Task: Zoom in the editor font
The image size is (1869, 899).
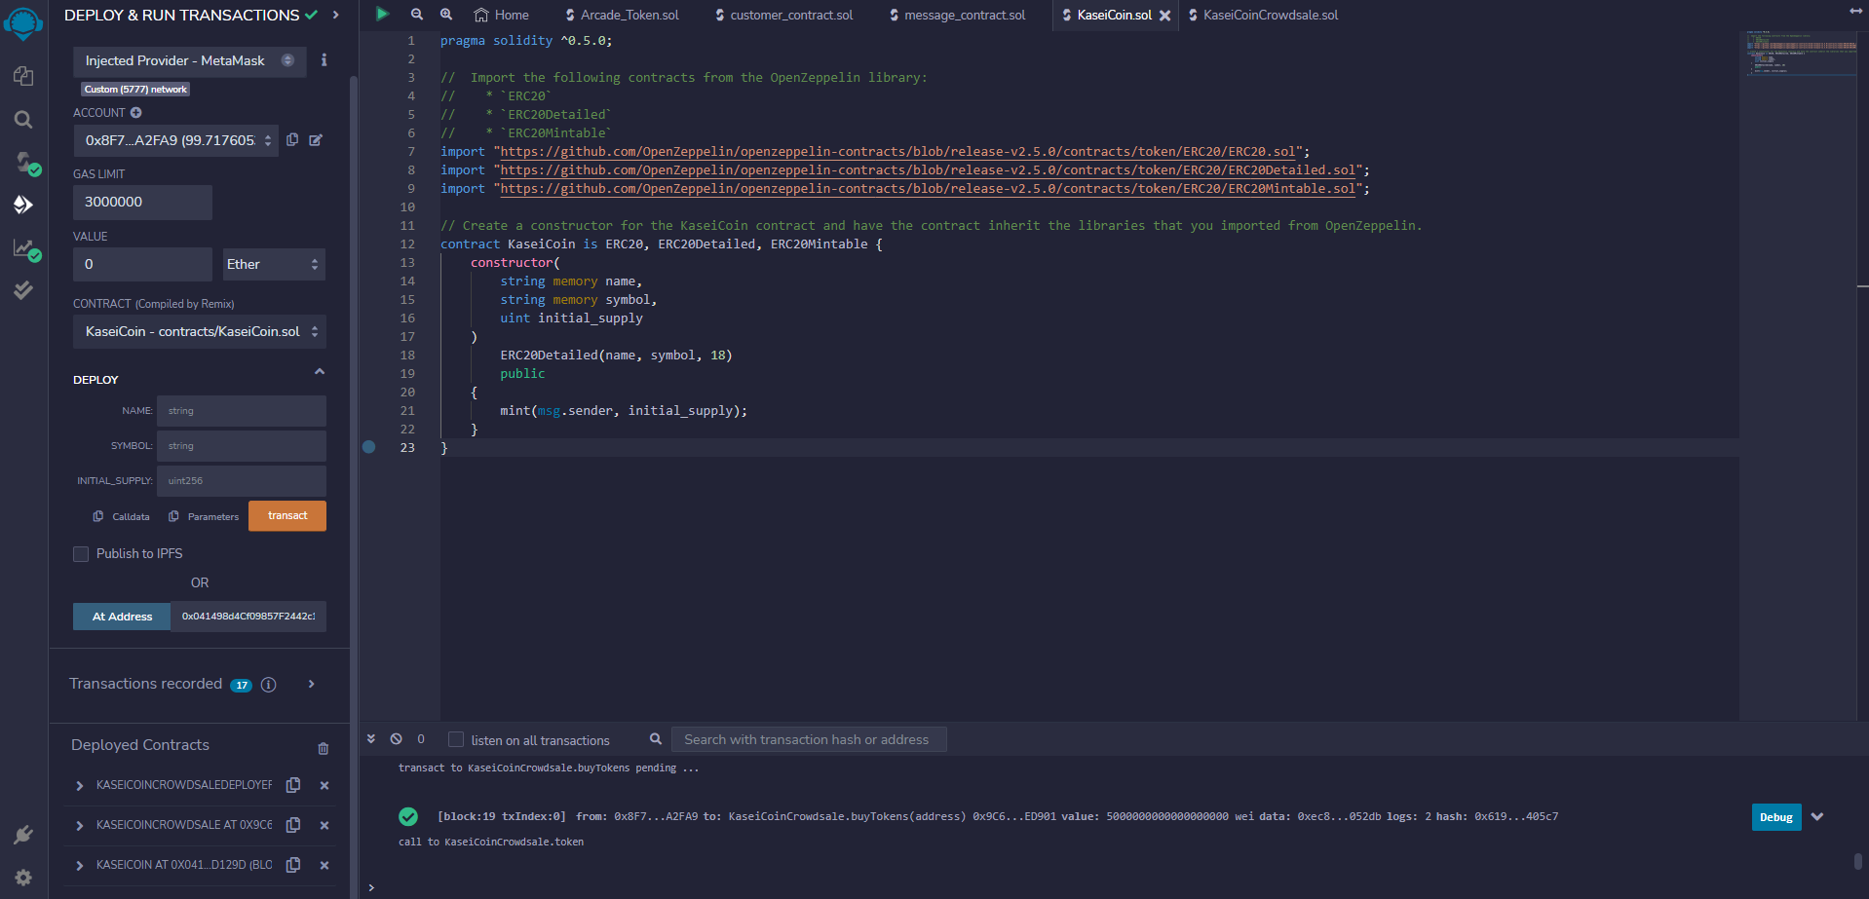Action: 446,15
